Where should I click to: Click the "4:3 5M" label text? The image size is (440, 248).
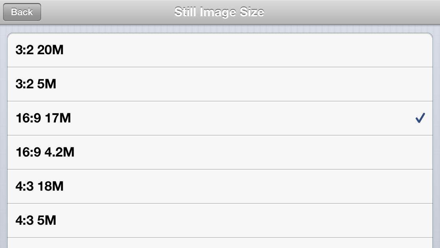36,221
